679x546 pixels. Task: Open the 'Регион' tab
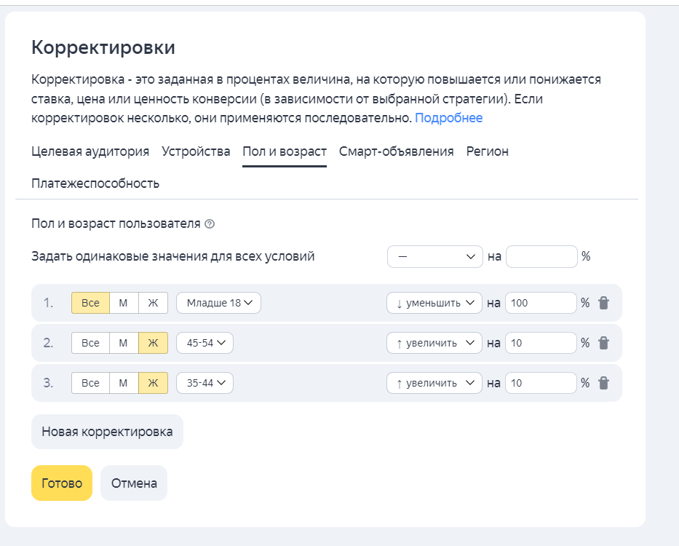click(487, 151)
